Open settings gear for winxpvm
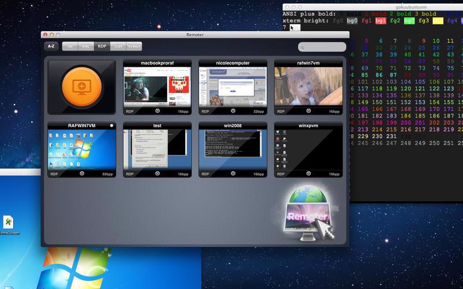The width and height of the screenshot is (463, 289). click(308, 173)
